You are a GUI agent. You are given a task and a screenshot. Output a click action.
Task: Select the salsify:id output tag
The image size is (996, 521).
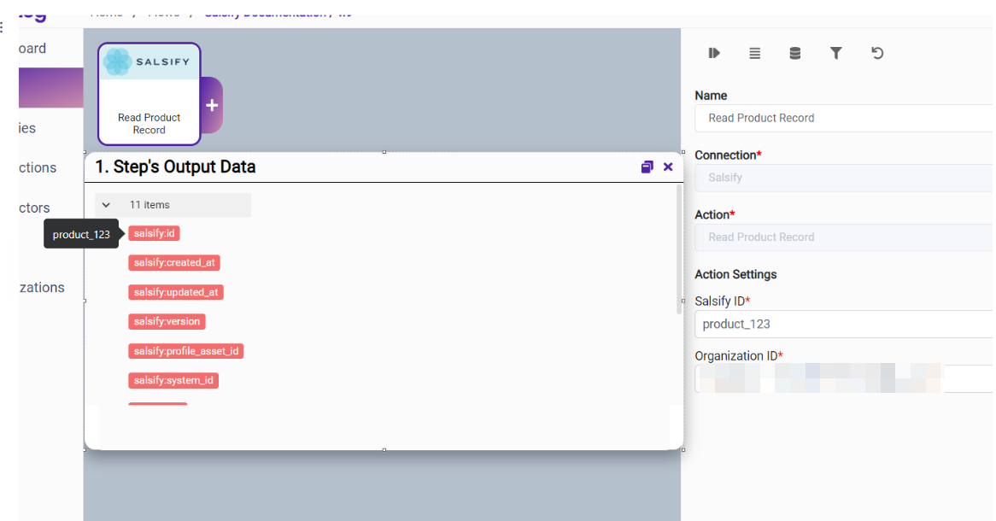click(x=154, y=233)
